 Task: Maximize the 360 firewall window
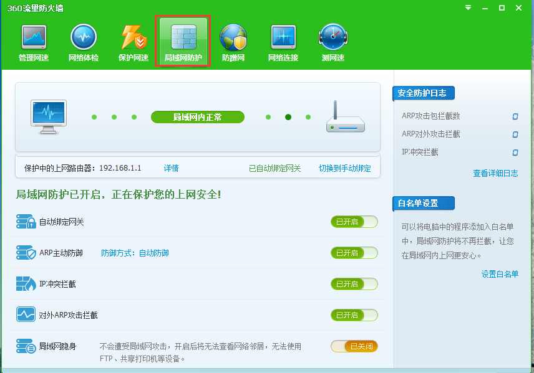pos(502,8)
